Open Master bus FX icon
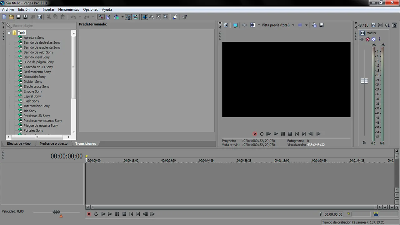The height and width of the screenshot is (225, 400). point(362,39)
